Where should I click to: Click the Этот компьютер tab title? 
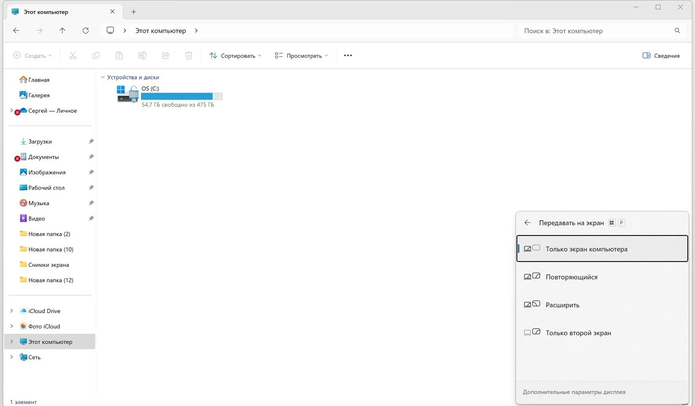tap(46, 12)
